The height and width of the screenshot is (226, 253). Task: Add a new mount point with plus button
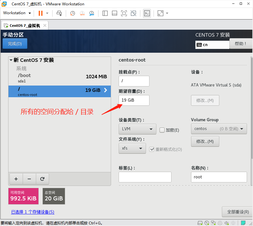[x=16, y=179]
